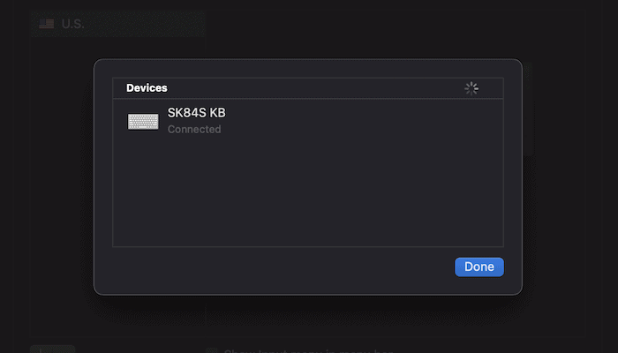
Task: Click the Connected status text
Action: coord(194,130)
